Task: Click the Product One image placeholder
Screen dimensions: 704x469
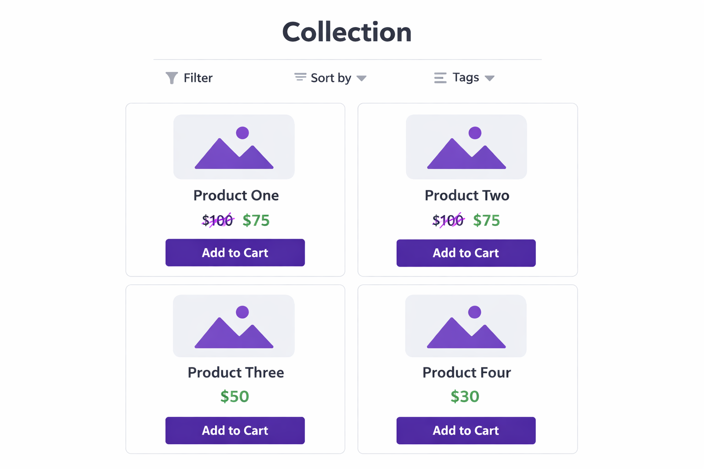Action: (x=234, y=147)
